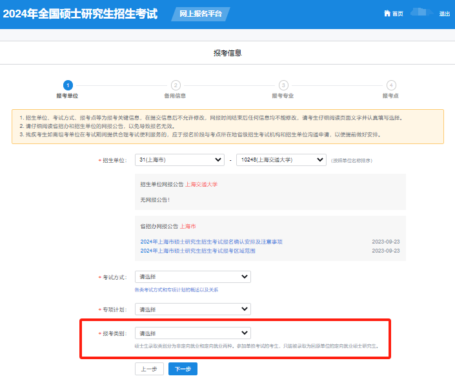This screenshot has width=455, height=385.
Task: Click step 3 circle for 报考专业
Action: 283,85
